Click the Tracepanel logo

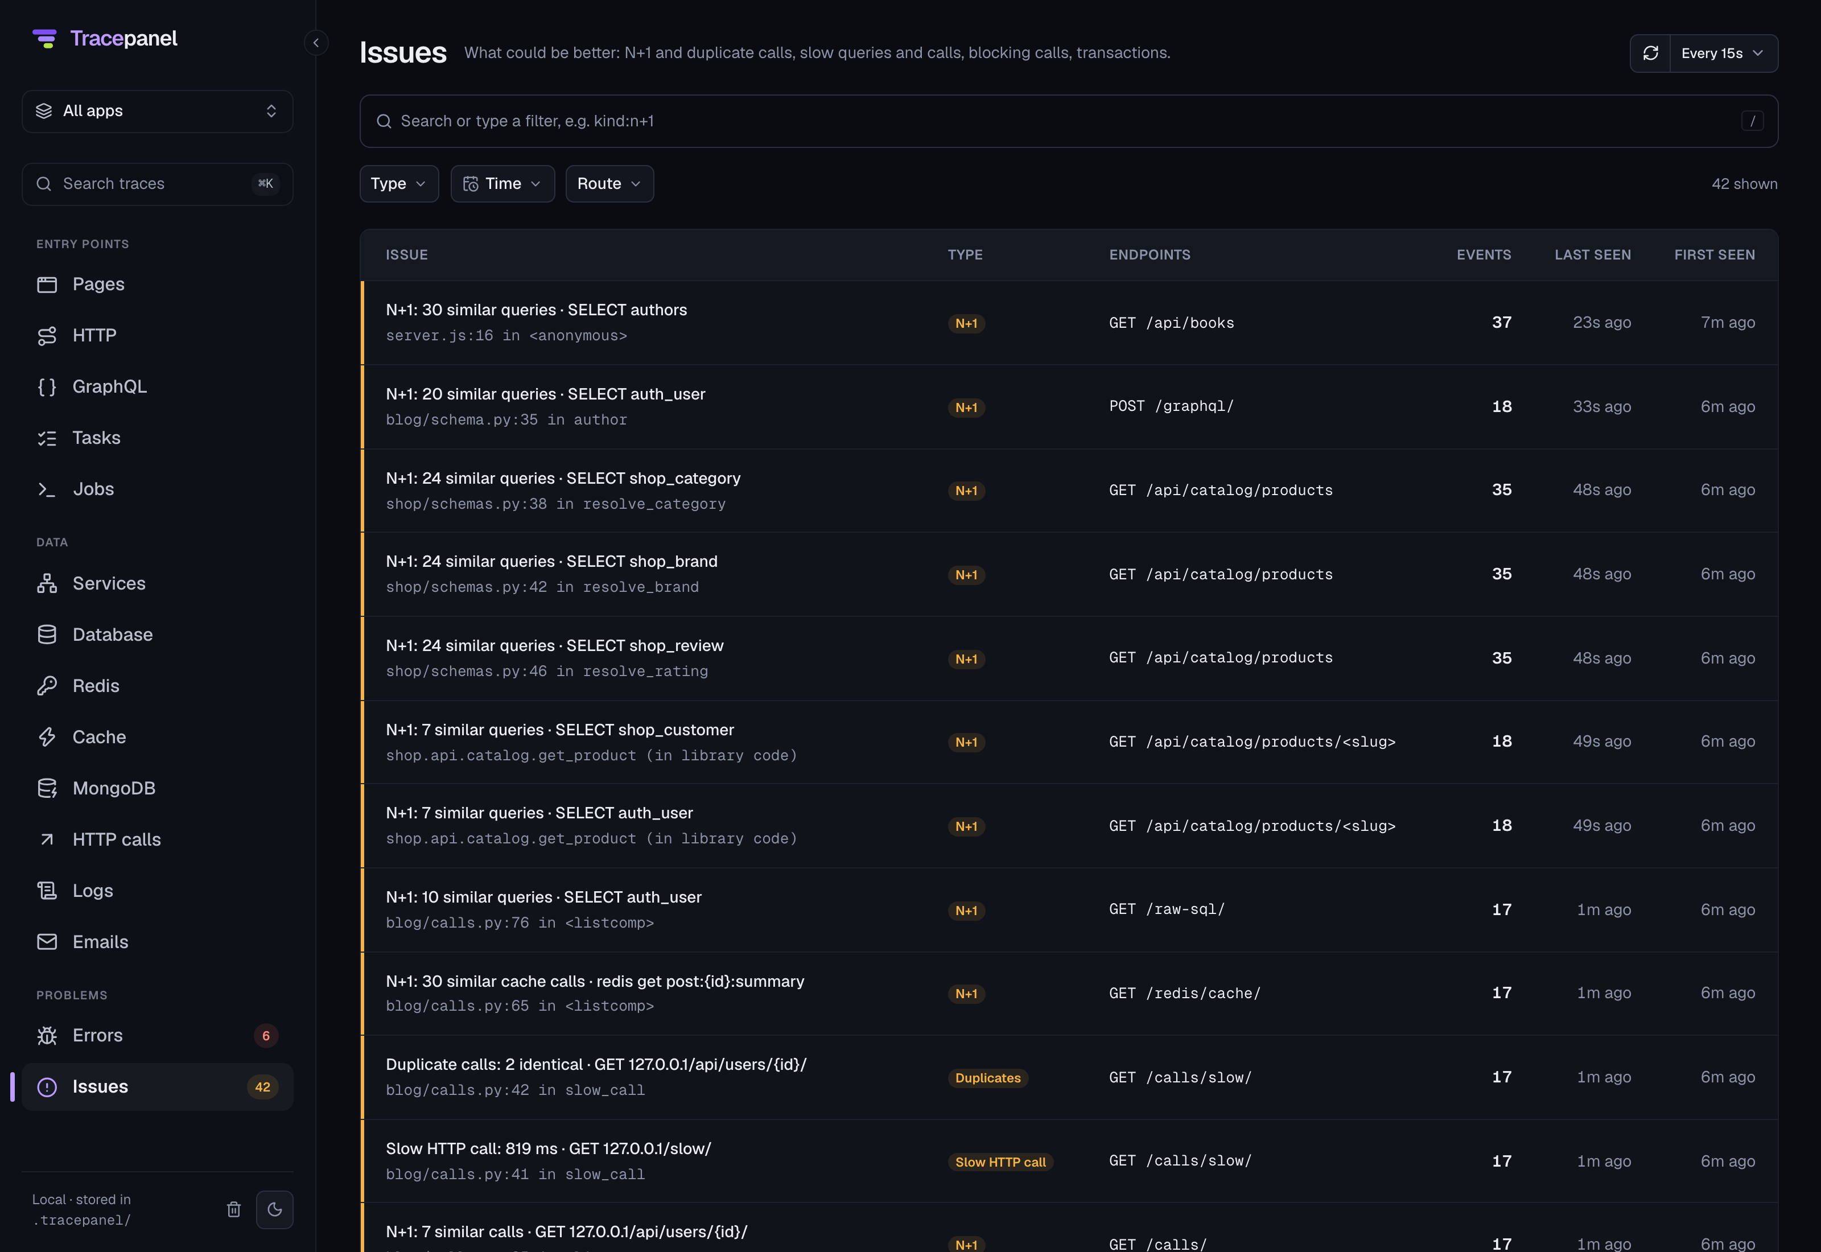point(104,39)
